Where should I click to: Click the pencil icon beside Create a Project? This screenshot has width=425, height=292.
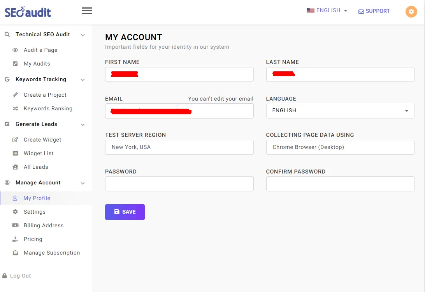point(15,95)
